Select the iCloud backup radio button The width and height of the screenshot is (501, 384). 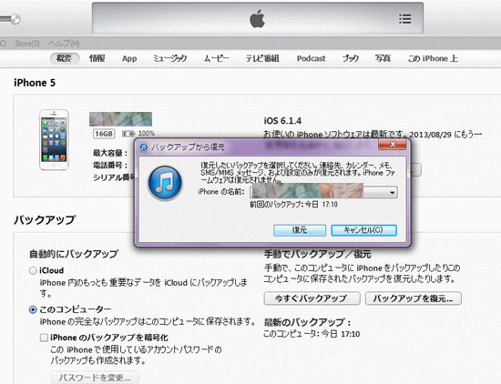[33, 270]
